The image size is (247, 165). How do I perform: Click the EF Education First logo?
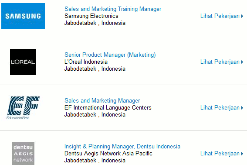tap(23, 108)
